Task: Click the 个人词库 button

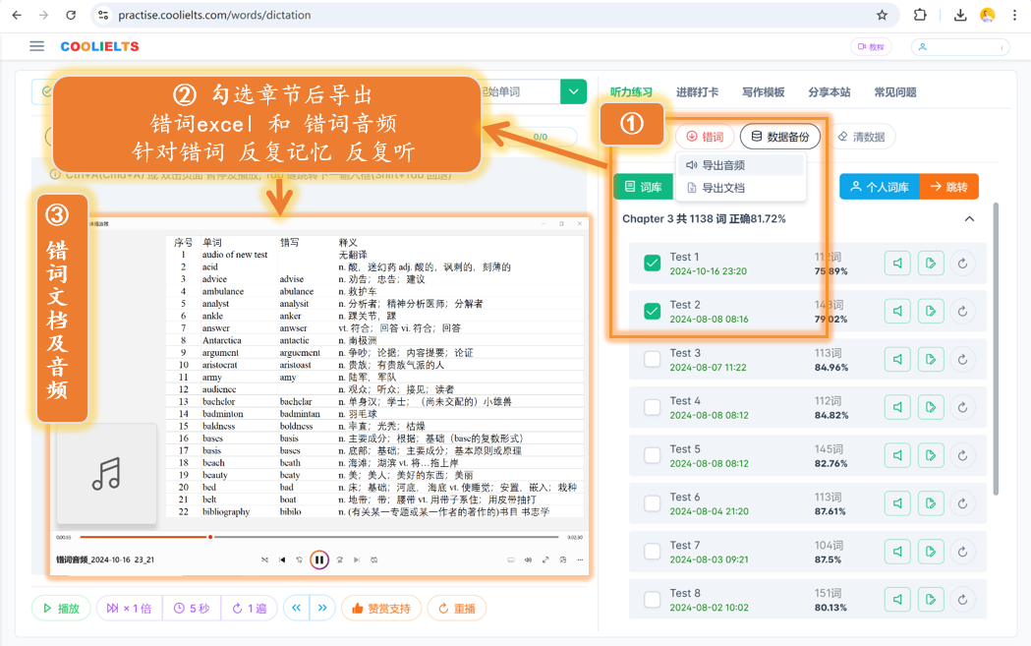Action: [x=879, y=187]
